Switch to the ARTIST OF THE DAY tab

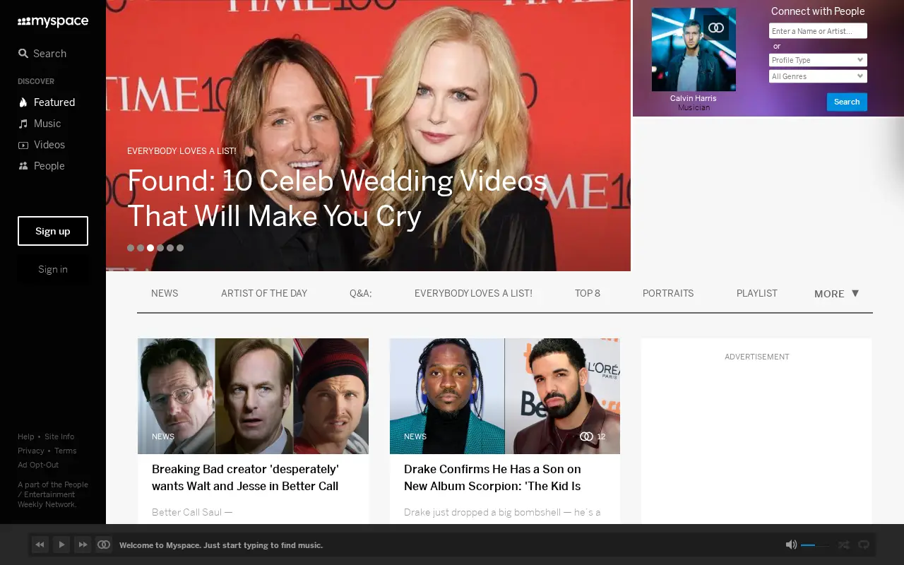[x=264, y=293]
